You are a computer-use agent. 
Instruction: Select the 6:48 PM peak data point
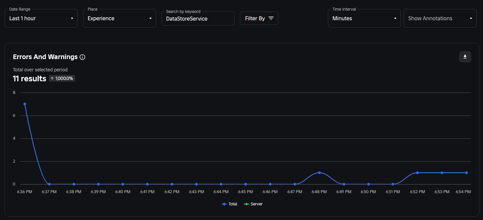coord(319,173)
